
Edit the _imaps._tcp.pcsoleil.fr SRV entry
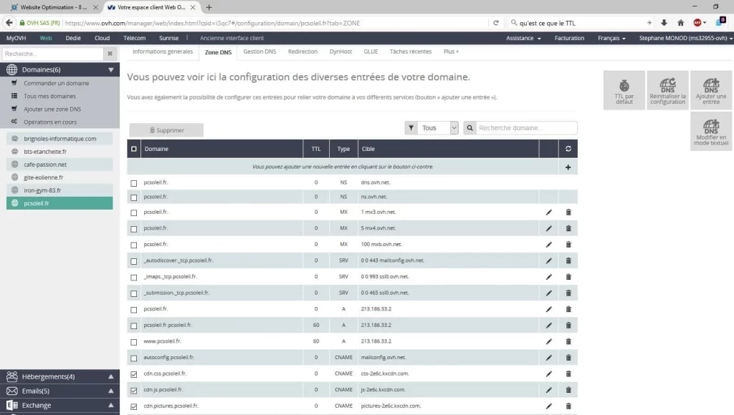548,277
